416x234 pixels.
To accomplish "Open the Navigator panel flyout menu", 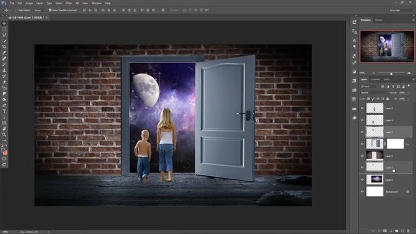I will click(413, 20).
